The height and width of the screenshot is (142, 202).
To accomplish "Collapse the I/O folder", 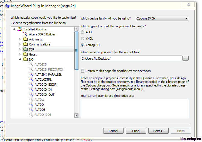I will (20, 59).
